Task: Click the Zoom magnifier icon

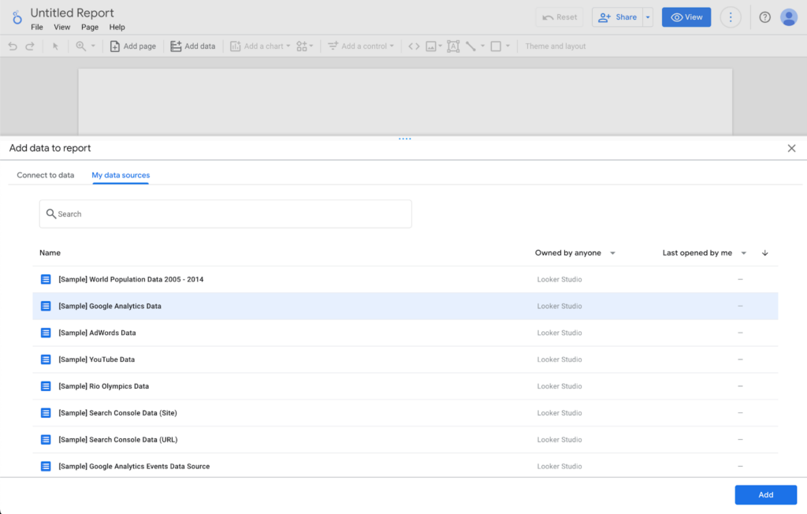Action: [x=81, y=47]
